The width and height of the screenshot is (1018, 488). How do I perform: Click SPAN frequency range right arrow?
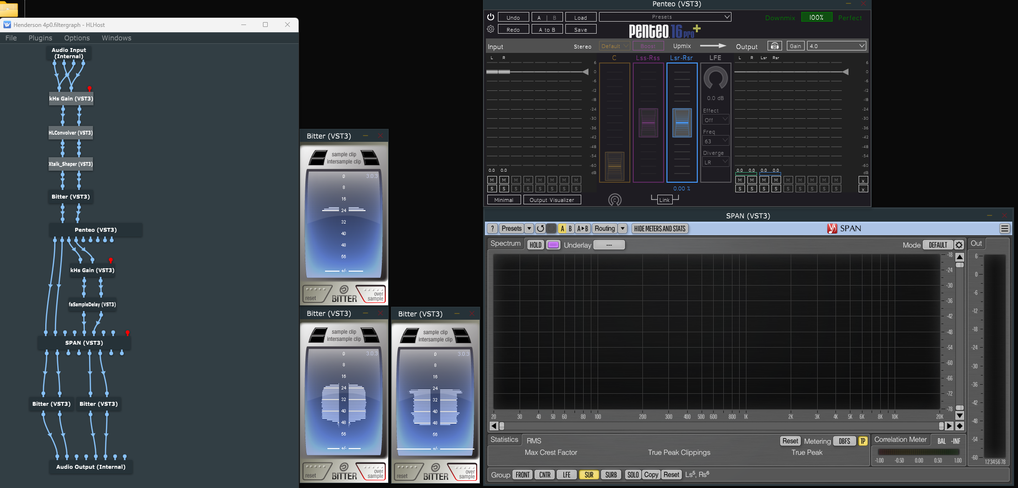pyautogui.click(x=949, y=426)
